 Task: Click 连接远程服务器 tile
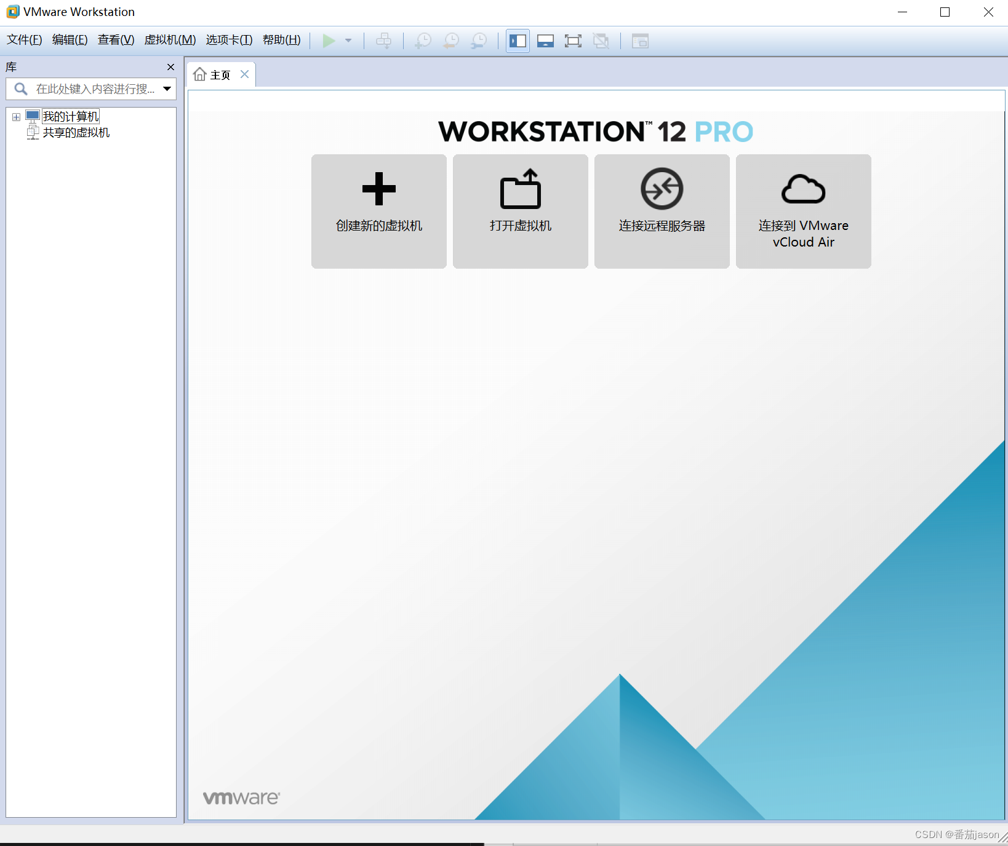tap(662, 211)
